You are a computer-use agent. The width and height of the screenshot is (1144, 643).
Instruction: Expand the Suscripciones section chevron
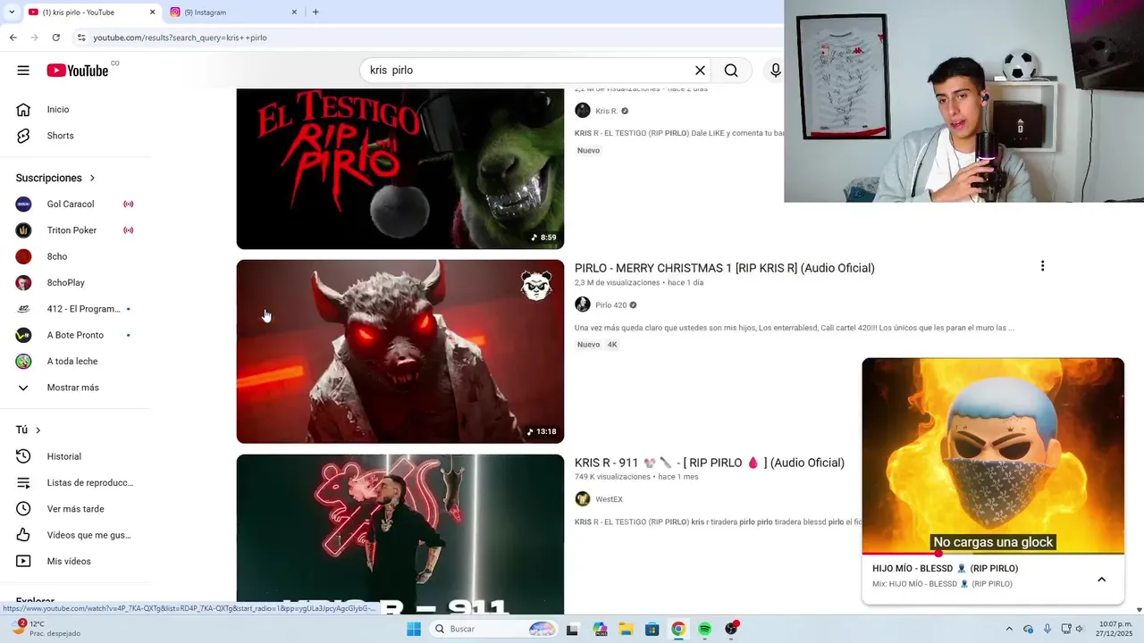(x=92, y=178)
